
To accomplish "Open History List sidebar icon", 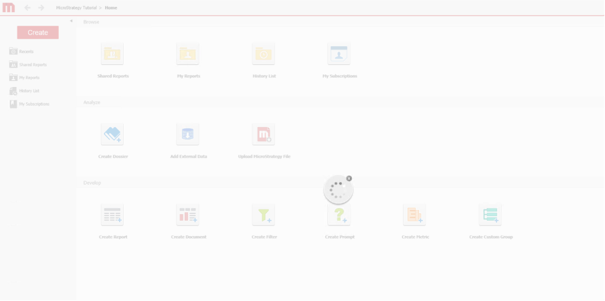I will point(13,91).
